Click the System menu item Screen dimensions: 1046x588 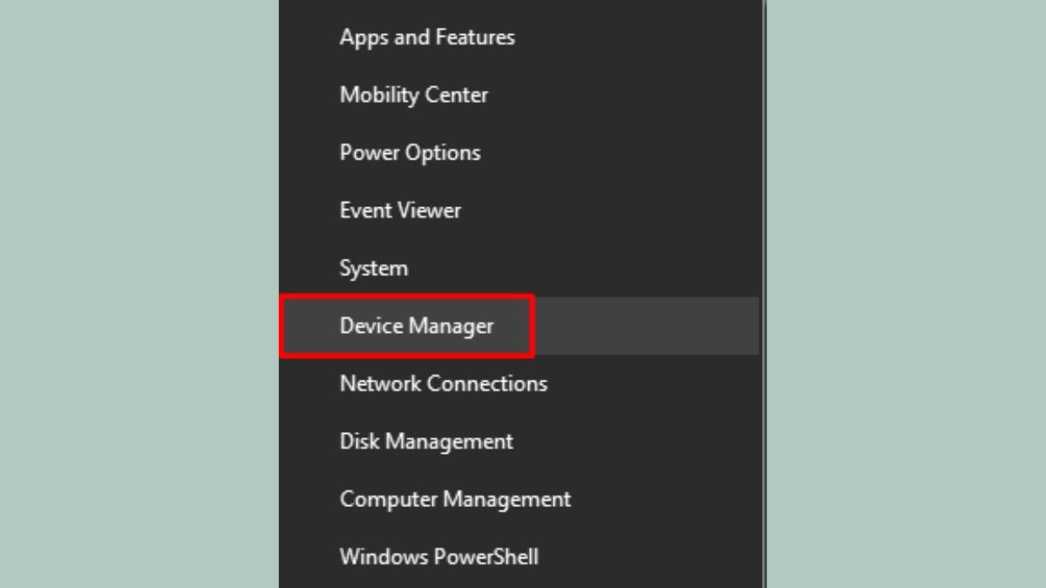[373, 268]
